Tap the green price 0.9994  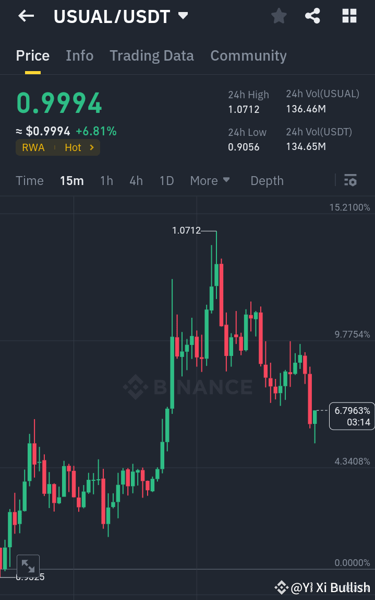pyautogui.click(x=58, y=103)
